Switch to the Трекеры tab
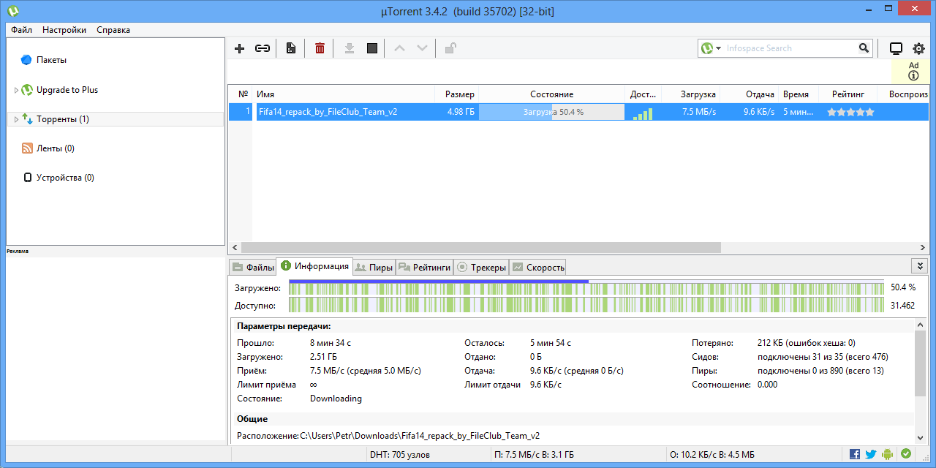This screenshot has width=936, height=468. (481, 268)
